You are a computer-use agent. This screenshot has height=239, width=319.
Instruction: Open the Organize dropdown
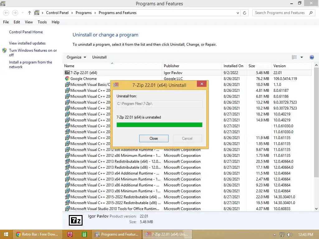click(76, 57)
